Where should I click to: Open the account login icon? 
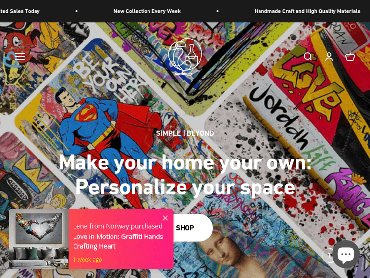point(329,56)
